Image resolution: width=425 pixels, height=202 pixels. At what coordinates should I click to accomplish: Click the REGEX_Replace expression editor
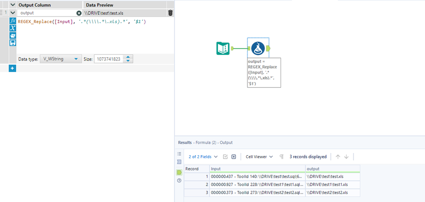[95, 35]
